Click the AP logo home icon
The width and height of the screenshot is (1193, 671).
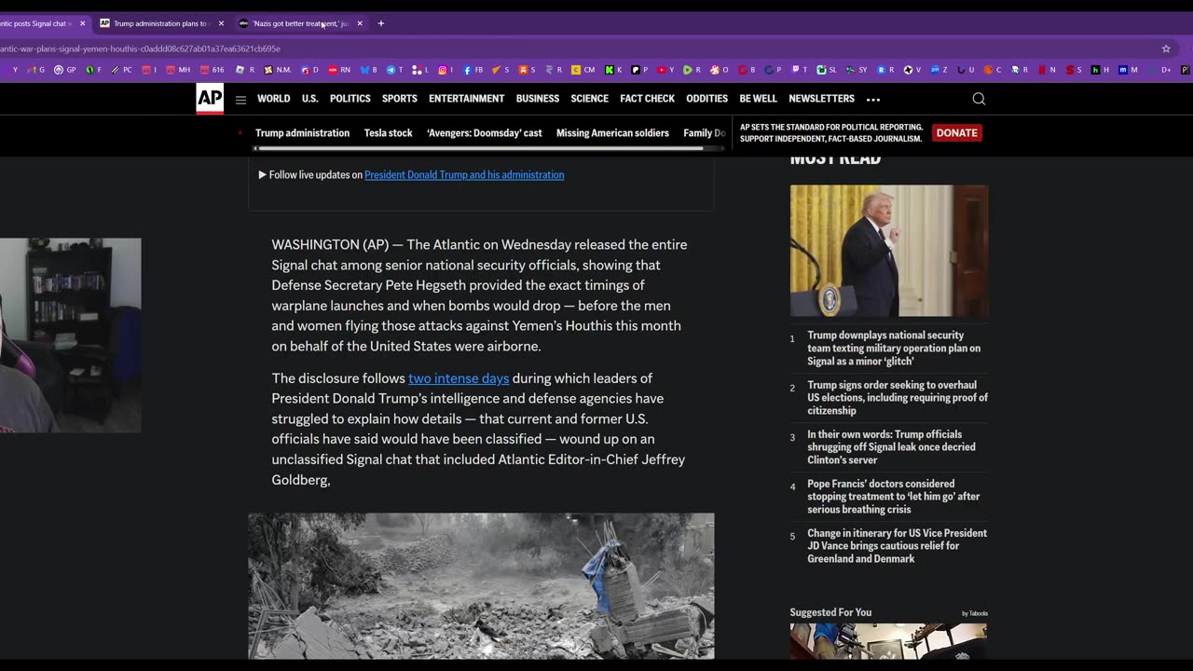click(x=210, y=98)
